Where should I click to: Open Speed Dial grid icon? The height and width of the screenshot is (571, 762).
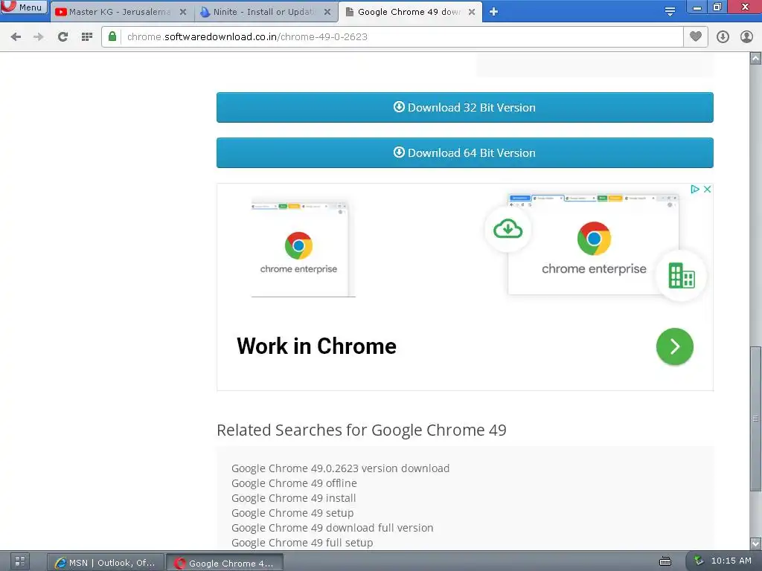point(87,37)
